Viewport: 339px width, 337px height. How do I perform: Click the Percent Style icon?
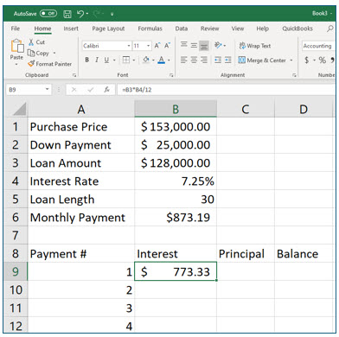323,60
